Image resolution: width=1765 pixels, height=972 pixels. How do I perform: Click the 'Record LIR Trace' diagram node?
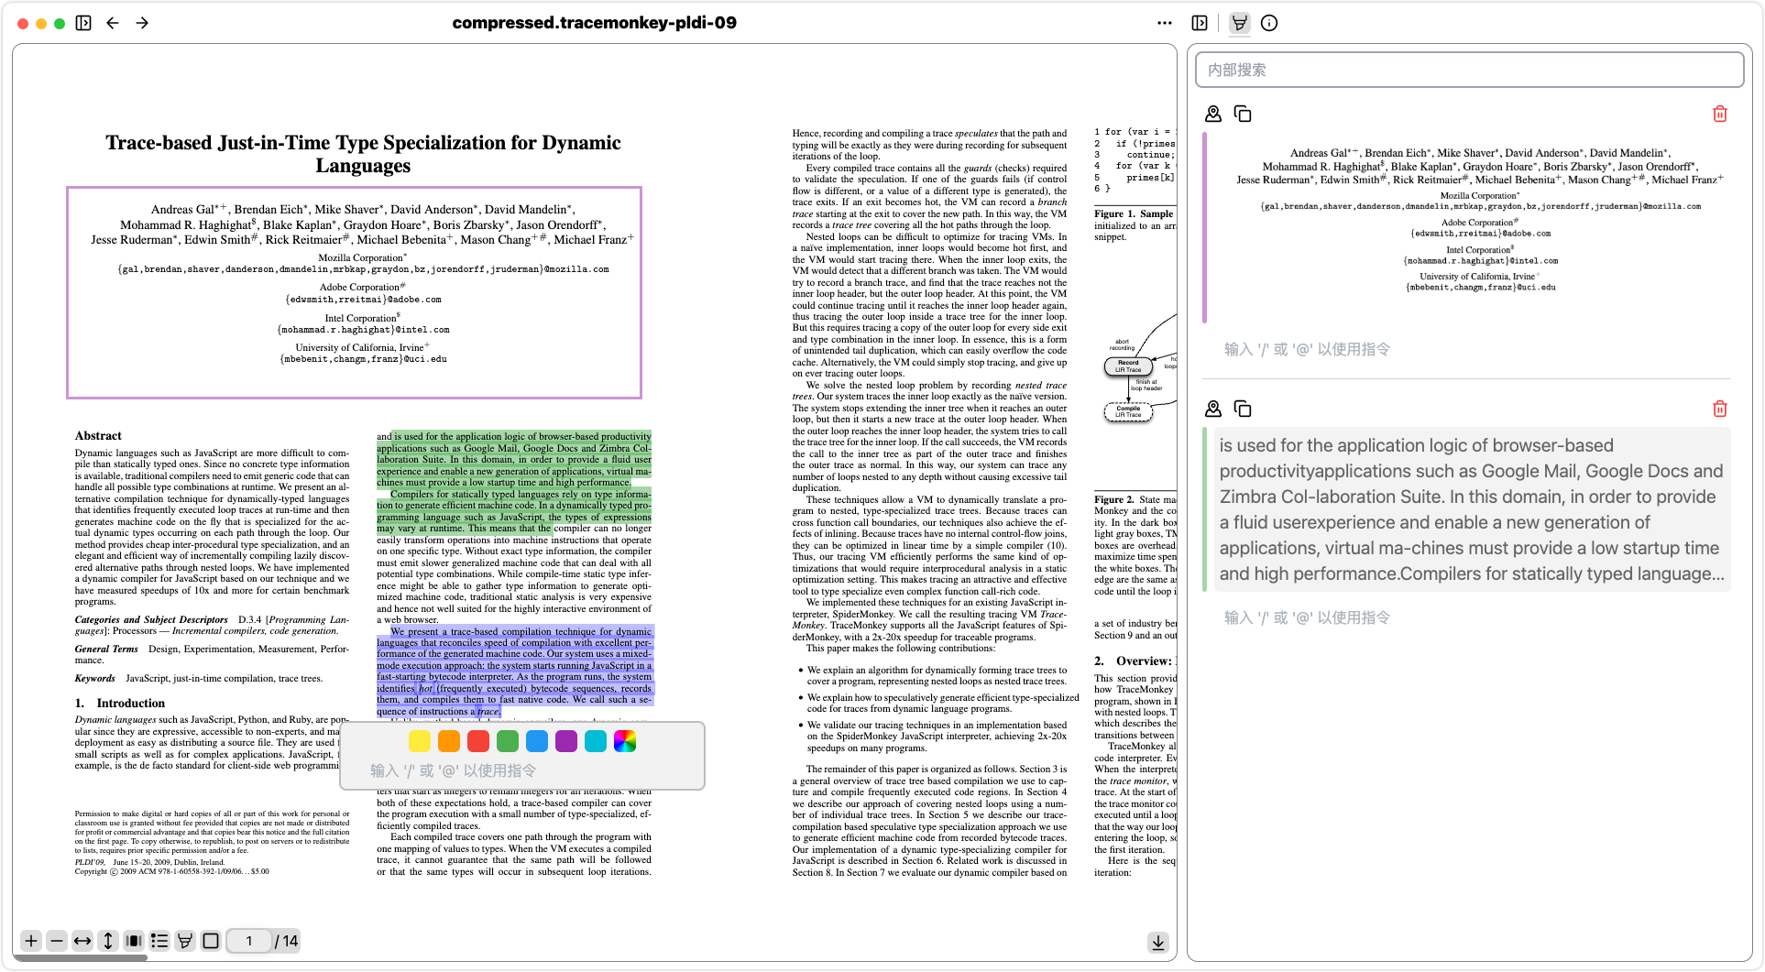click(1128, 366)
